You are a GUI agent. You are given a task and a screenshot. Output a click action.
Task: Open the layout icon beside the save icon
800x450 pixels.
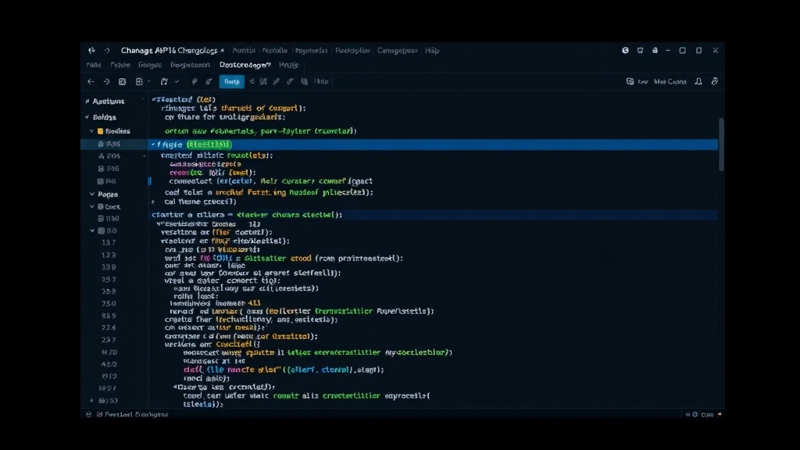point(139,81)
